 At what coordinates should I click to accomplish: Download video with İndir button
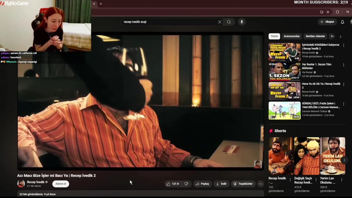click(x=221, y=184)
